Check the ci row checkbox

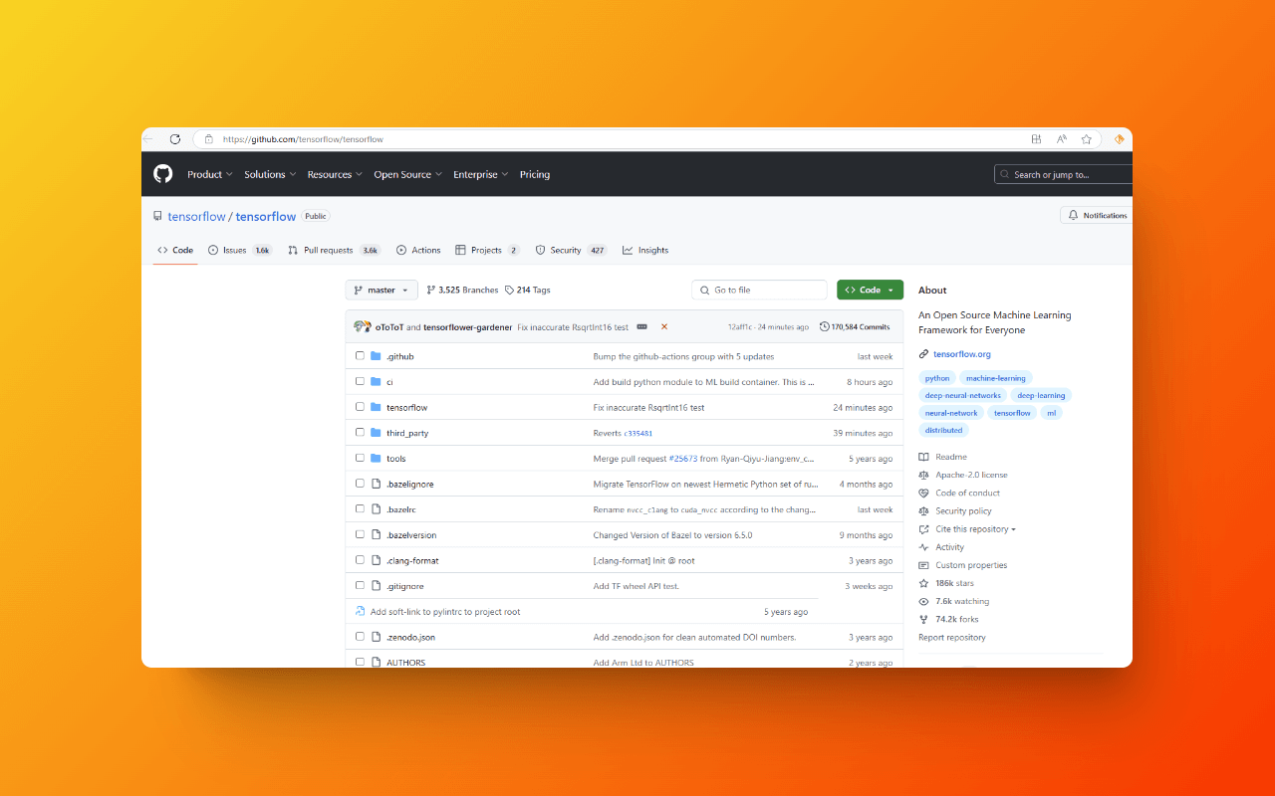[360, 381]
